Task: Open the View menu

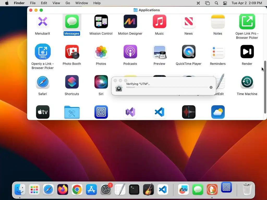Action: 56,3
